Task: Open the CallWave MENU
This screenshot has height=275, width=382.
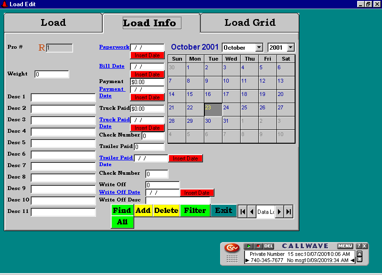Action: 345,246
